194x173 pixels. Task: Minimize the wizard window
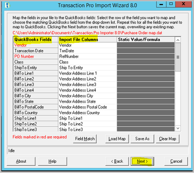pyautogui.click(x=161, y=4)
